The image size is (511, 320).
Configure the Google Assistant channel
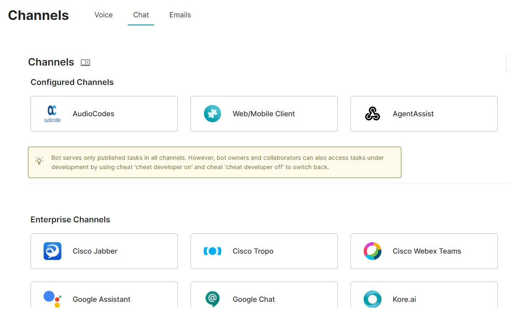coord(104,295)
